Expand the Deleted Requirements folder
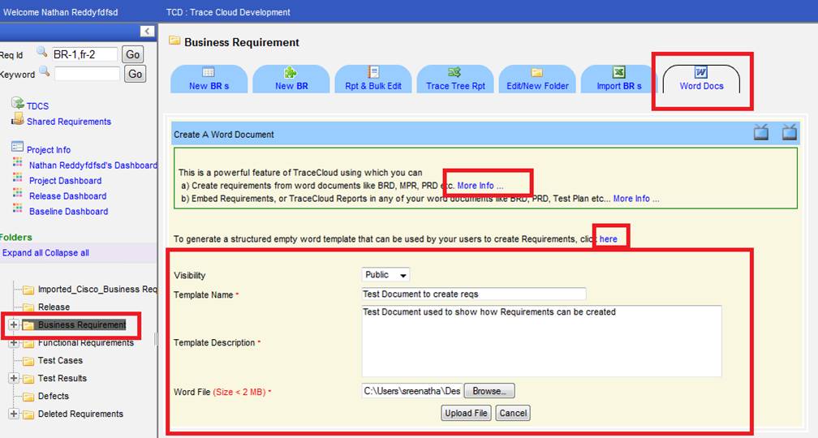The image size is (818, 438). 13,414
